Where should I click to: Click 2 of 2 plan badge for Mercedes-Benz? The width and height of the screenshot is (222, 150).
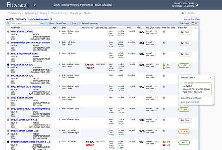[184, 143]
